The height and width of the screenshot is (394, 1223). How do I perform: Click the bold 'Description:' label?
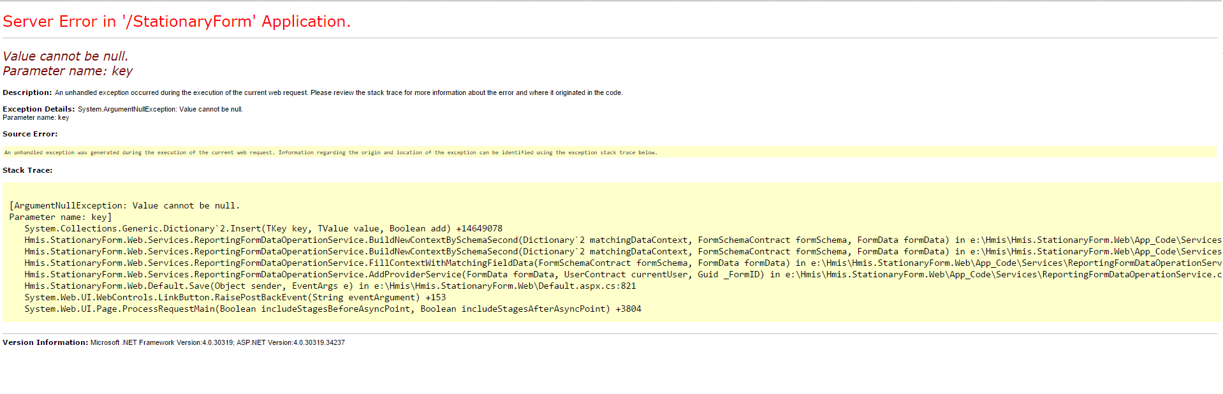(x=27, y=92)
